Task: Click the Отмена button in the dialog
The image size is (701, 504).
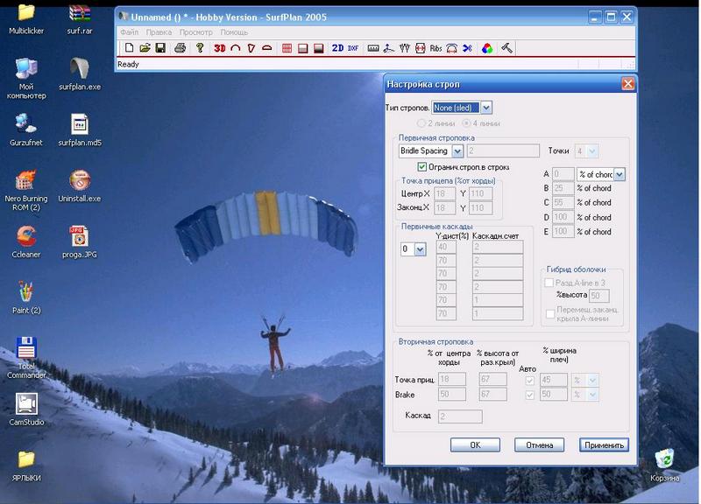Action: (539, 444)
